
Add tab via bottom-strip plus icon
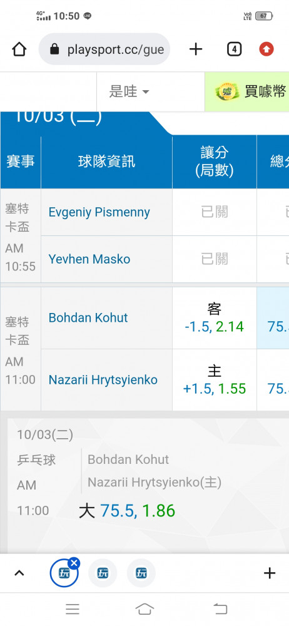click(x=270, y=573)
